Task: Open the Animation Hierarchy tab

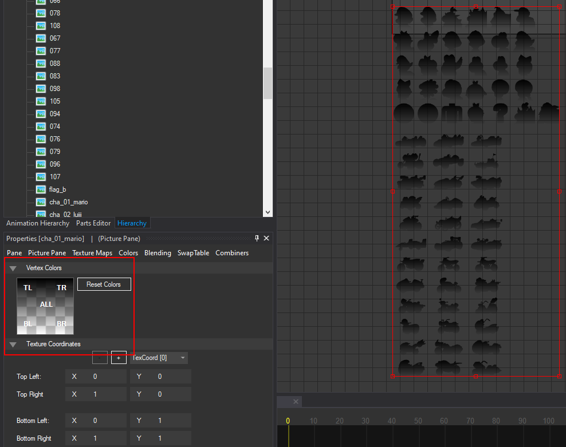Action: pos(37,223)
